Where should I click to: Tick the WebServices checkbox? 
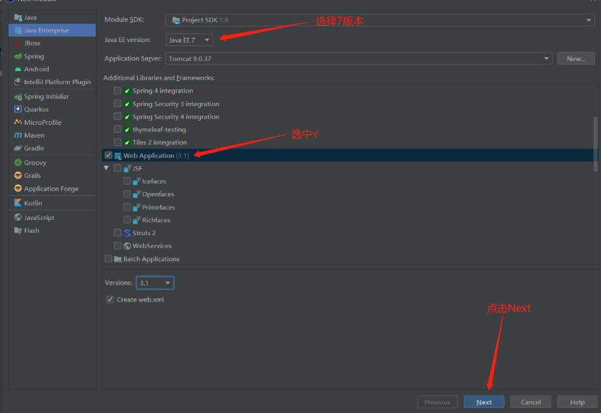pos(118,245)
